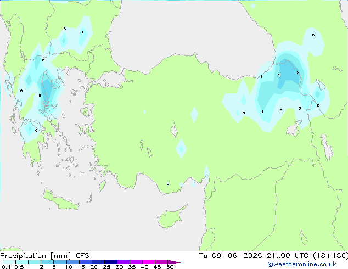Viewport: 348px width, 269px height.
Task: Click the 'Tu 09-06-2026' date text
Action: pyautogui.click(x=231, y=256)
